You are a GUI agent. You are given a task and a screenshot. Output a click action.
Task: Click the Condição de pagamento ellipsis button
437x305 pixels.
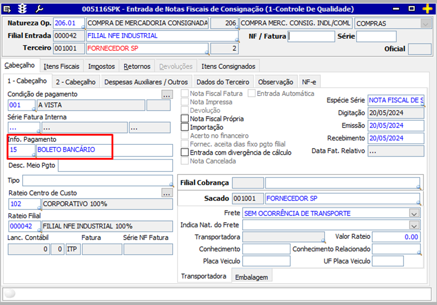(x=167, y=95)
